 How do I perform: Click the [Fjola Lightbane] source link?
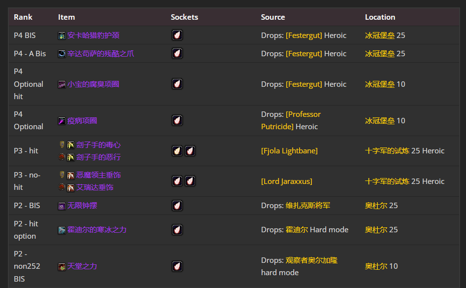289,151
